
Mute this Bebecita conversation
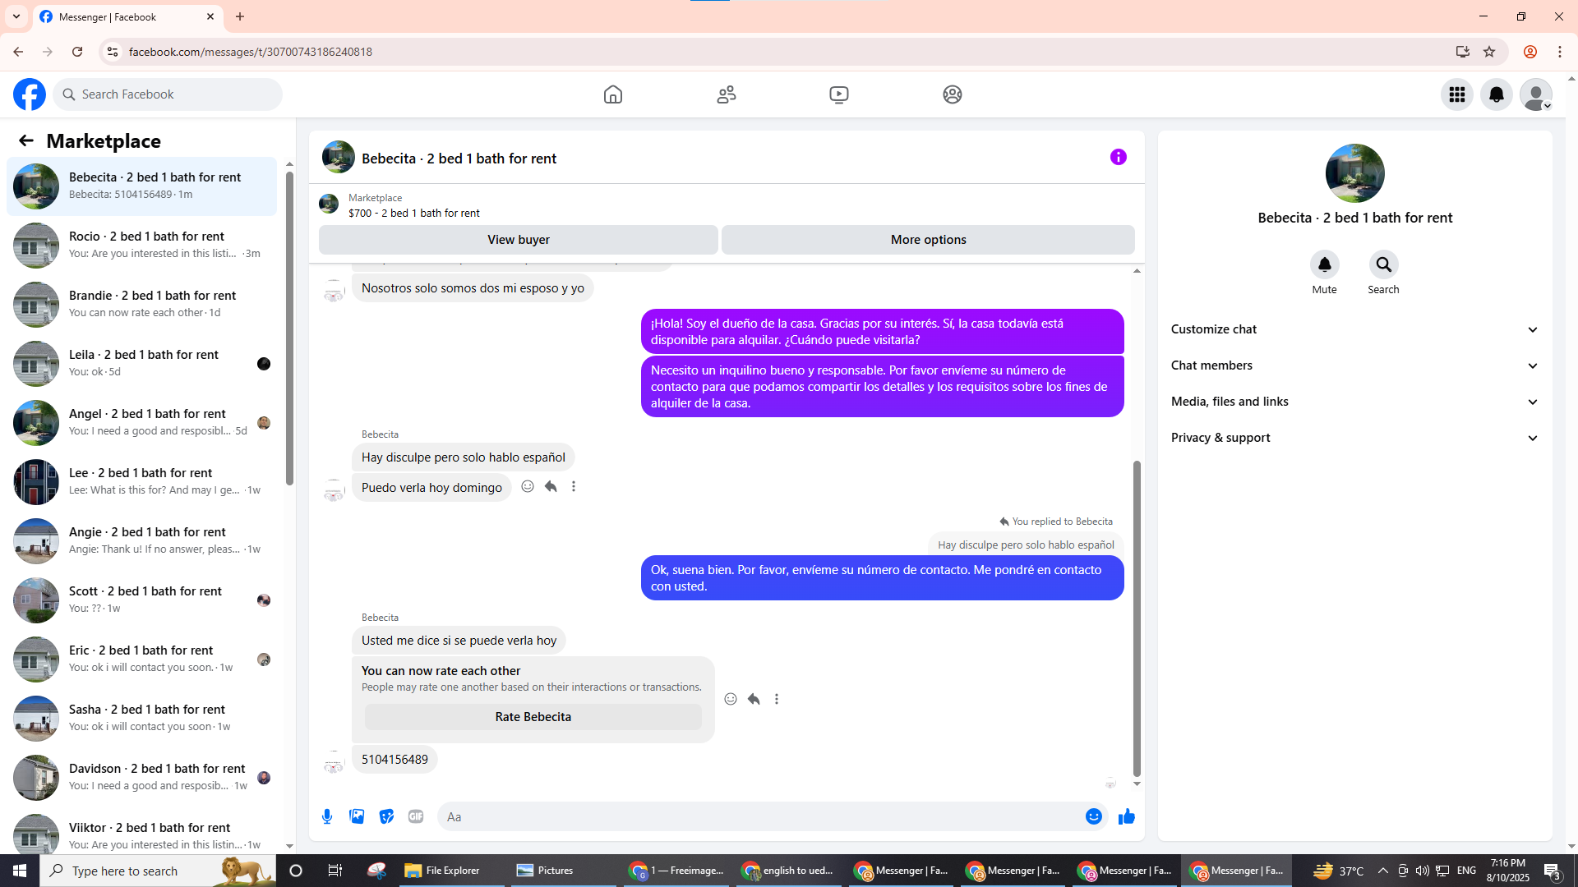(1324, 265)
